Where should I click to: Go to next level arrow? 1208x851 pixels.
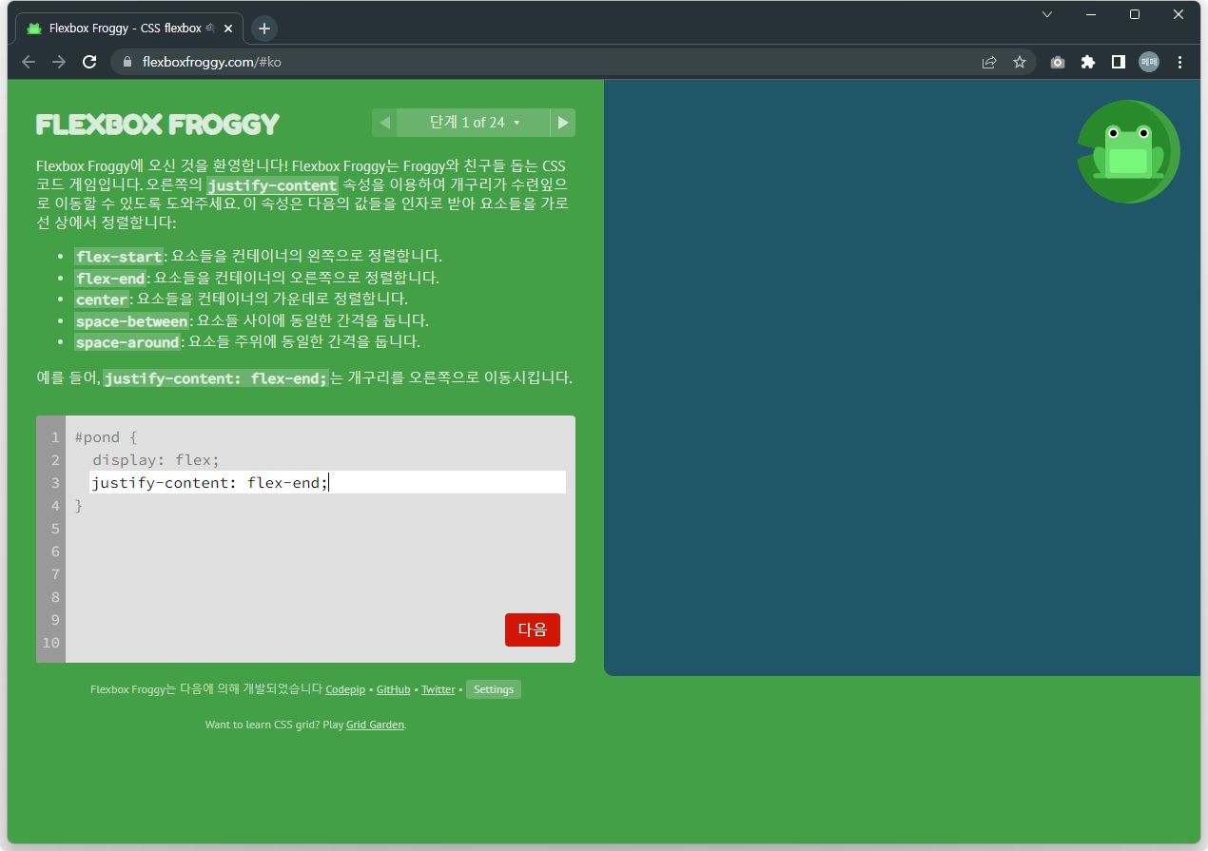(563, 123)
